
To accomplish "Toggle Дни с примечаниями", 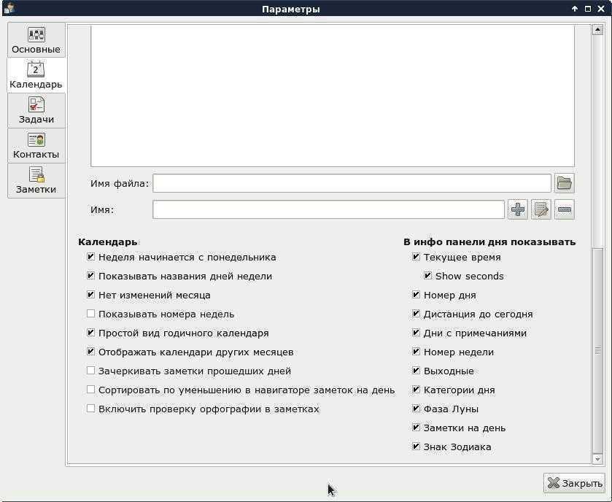I will [416, 333].
